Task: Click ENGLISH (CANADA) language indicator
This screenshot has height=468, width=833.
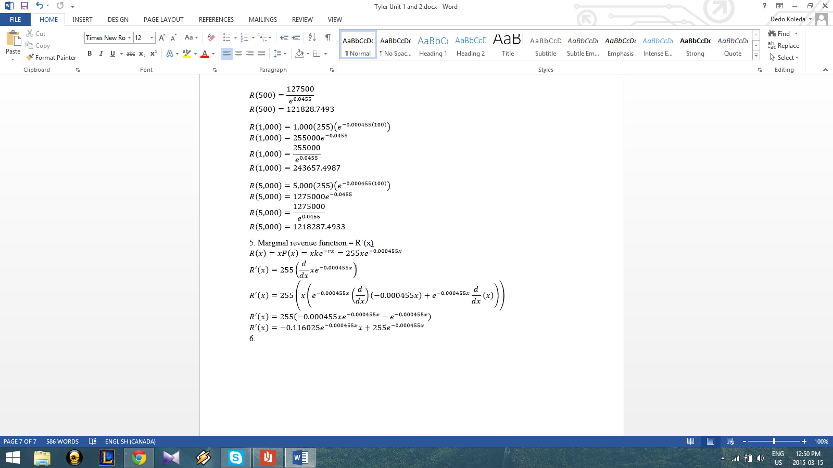Action: (130, 441)
